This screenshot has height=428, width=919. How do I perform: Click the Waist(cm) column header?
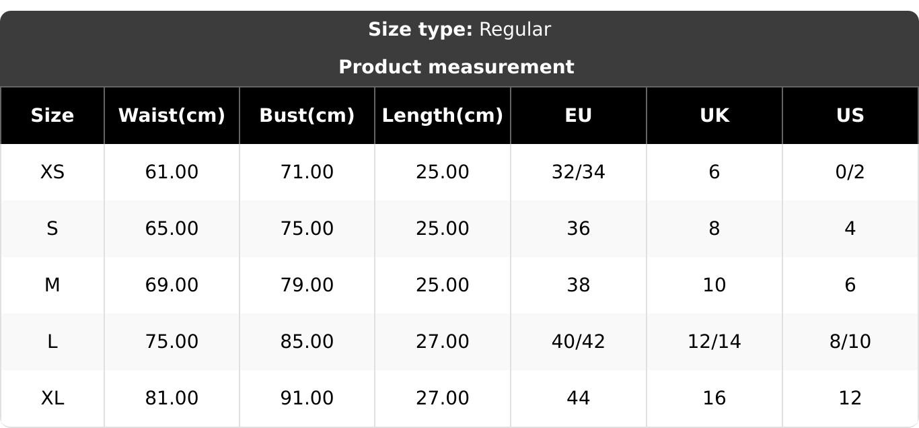tap(172, 116)
